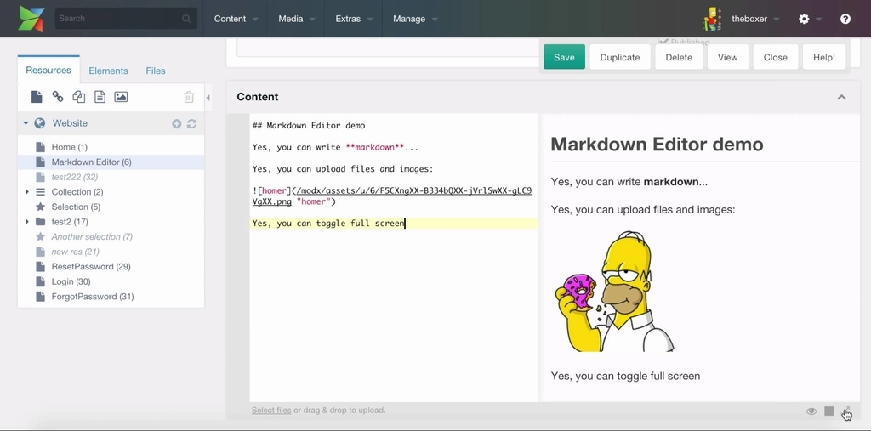Open the Extras menu

pos(354,19)
